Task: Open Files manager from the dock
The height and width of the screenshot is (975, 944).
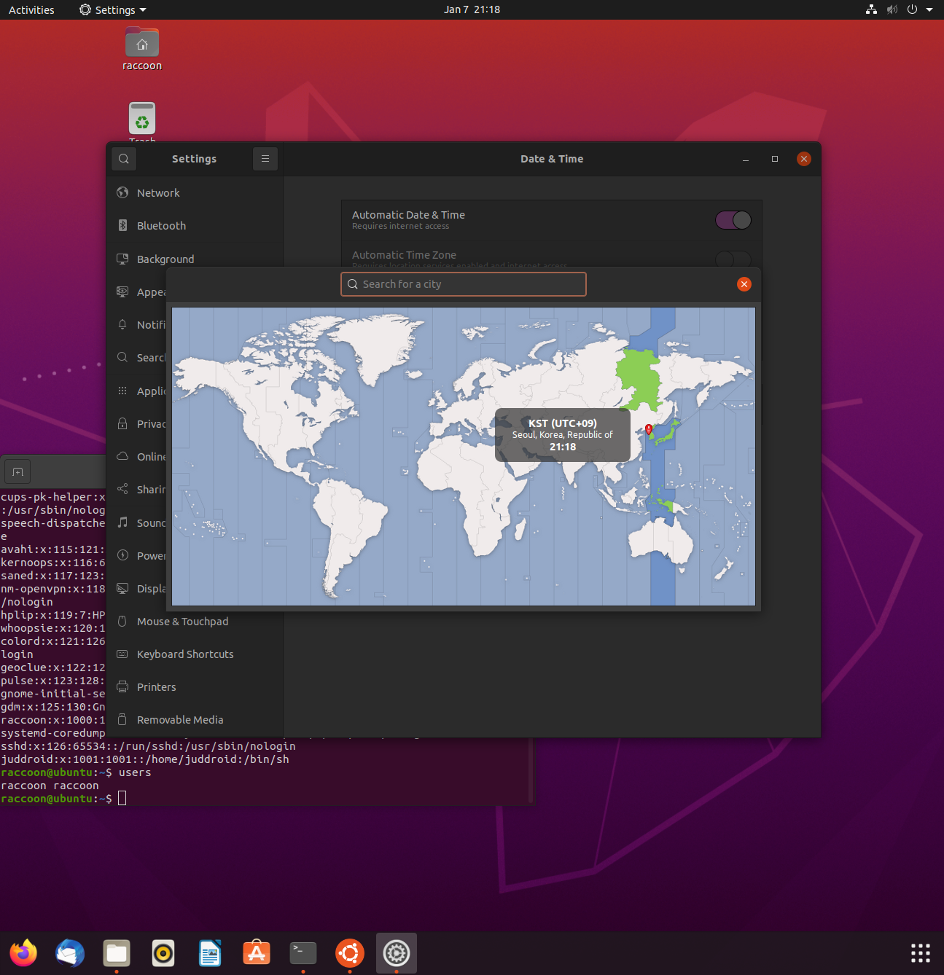Action: tap(117, 952)
